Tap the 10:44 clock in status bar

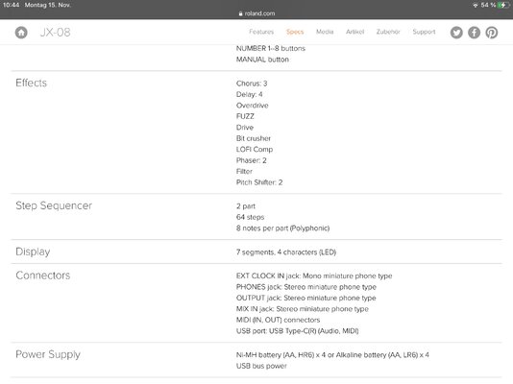[12, 5]
